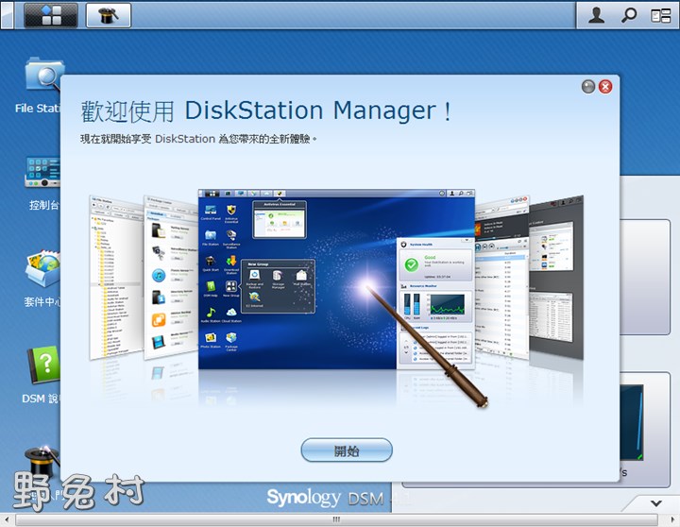Click the scrollbar right arrow
680x527 pixels.
click(x=672, y=519)
